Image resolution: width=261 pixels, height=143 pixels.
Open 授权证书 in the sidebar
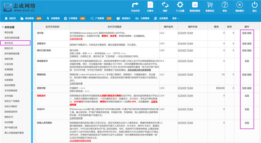[9, 117]
